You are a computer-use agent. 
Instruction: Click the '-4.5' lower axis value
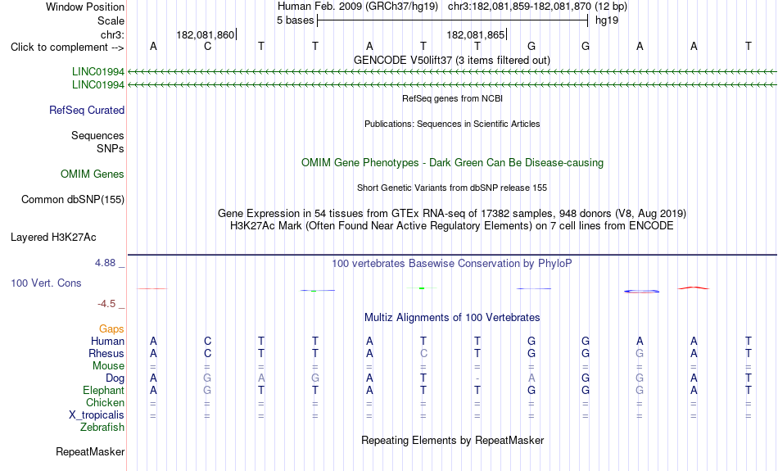coord(106,304)
